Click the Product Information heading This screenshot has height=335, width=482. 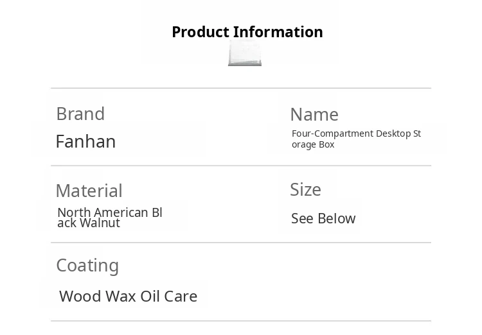click(247, 32)
